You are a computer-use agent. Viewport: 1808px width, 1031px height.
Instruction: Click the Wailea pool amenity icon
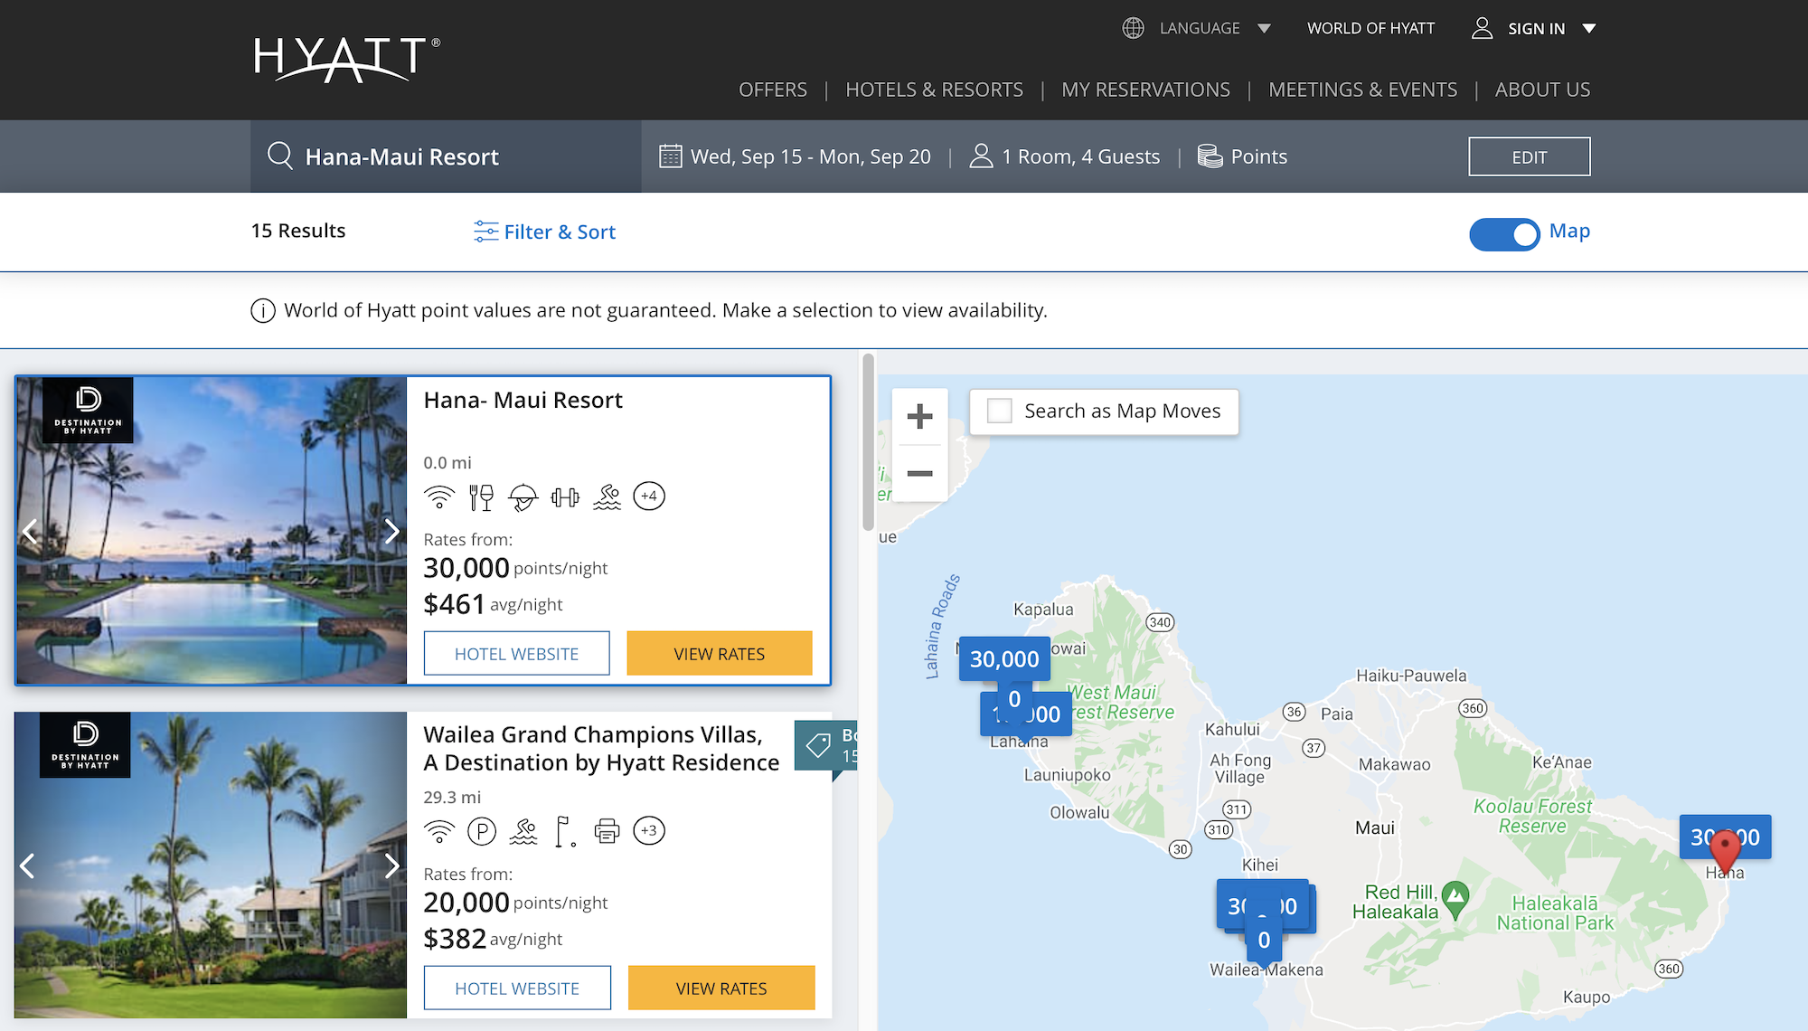point(523,831)
